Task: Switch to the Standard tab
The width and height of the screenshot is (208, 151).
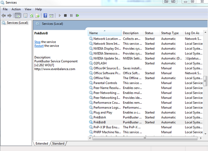Action: coord(58,143)
